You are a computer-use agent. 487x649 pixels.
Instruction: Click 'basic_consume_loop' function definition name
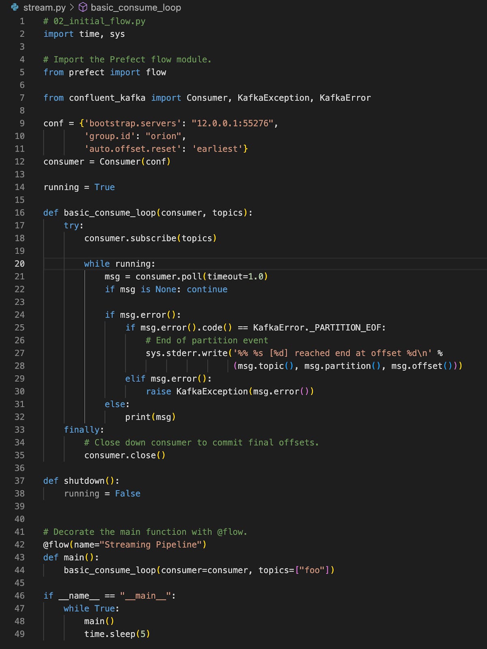click(109, 213)
